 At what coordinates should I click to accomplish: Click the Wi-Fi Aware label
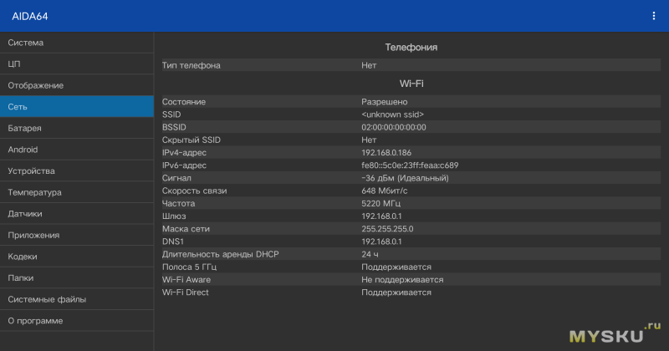tap(186, 280)
